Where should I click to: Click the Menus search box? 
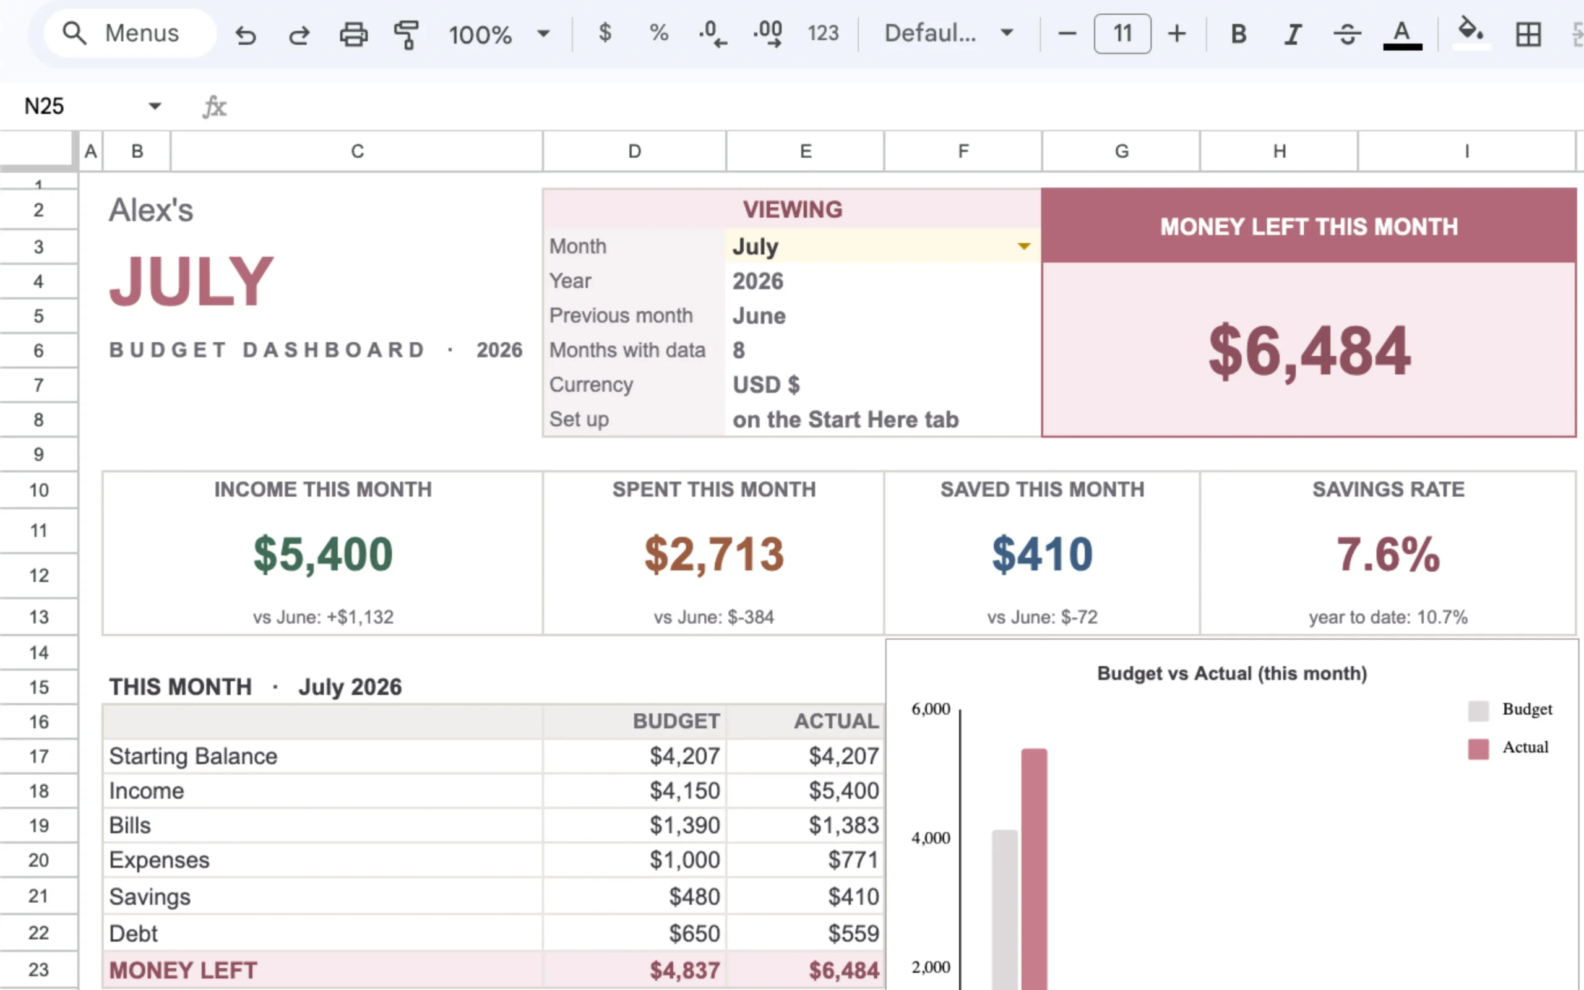[x=129, y=33]
